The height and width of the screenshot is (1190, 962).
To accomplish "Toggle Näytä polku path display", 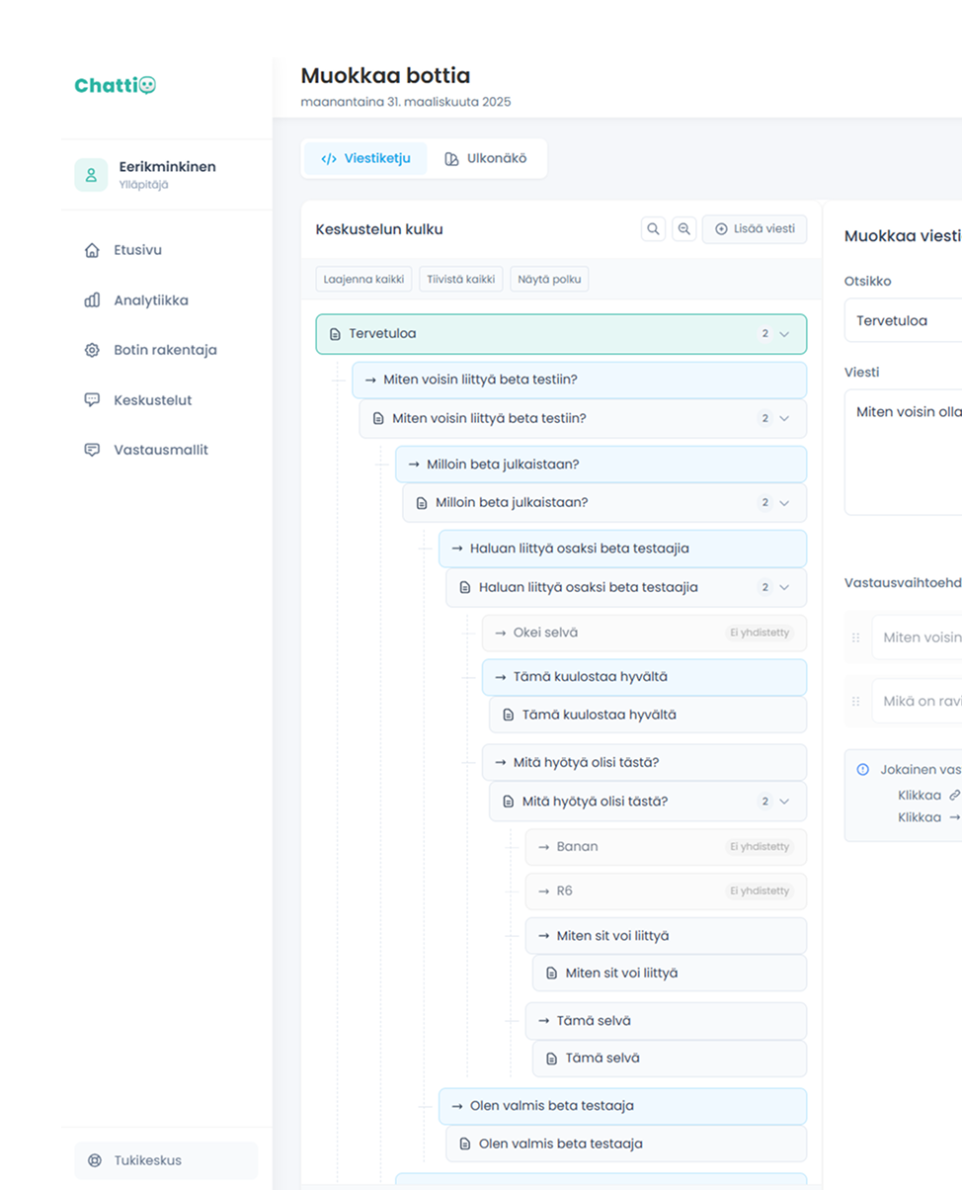I will click(549, 279).
